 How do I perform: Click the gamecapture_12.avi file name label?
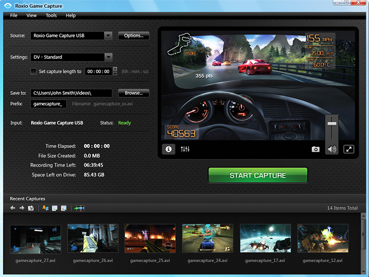[322, 261]
